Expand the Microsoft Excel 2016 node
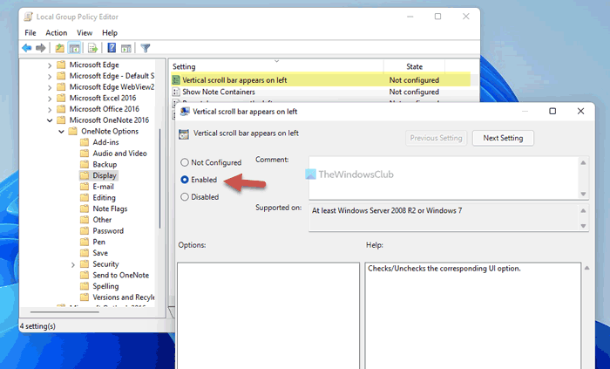610x369 pixels. click(50, 99)
